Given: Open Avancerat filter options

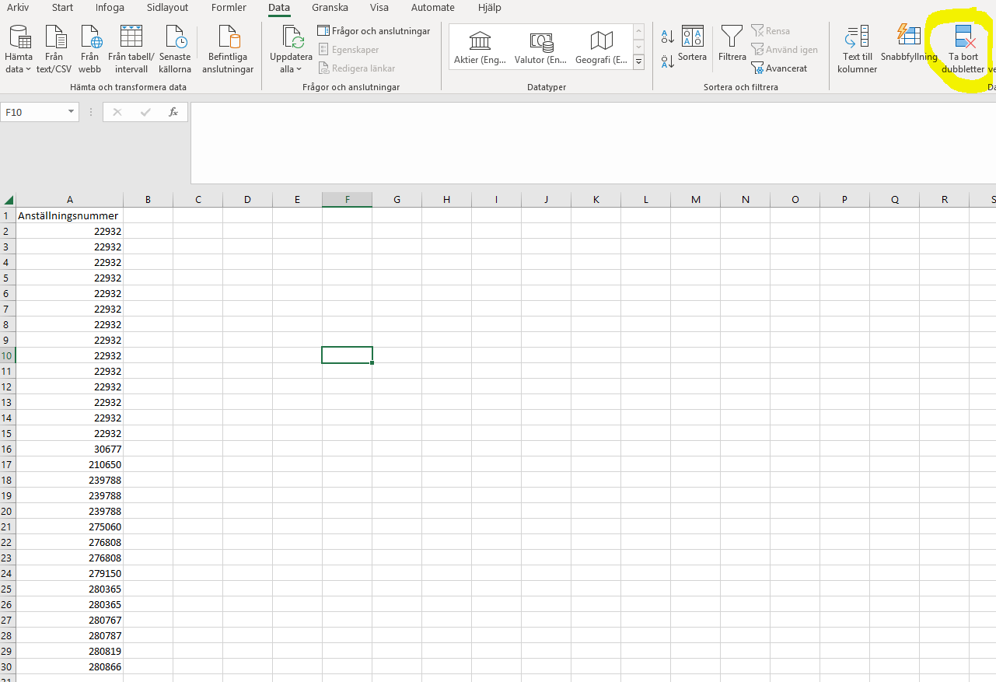Looking at the screenshot, I should (x=779, y=68).
